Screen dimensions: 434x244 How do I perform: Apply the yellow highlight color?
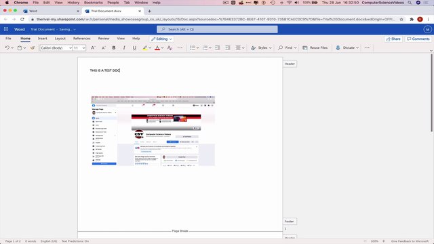(144, 48)
